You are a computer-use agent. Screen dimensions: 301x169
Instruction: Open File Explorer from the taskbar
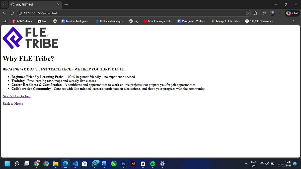[56, 164]
